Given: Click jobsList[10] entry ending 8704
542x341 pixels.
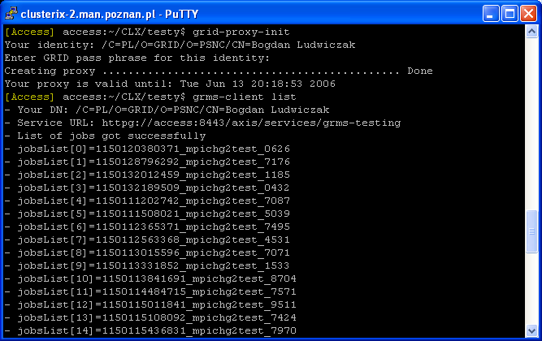Looking at the screenshot, I should 150,278.
